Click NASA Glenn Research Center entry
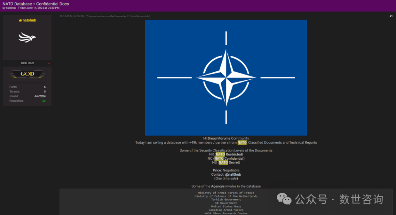This screenshot has height=215, width=396. point(226,214)
